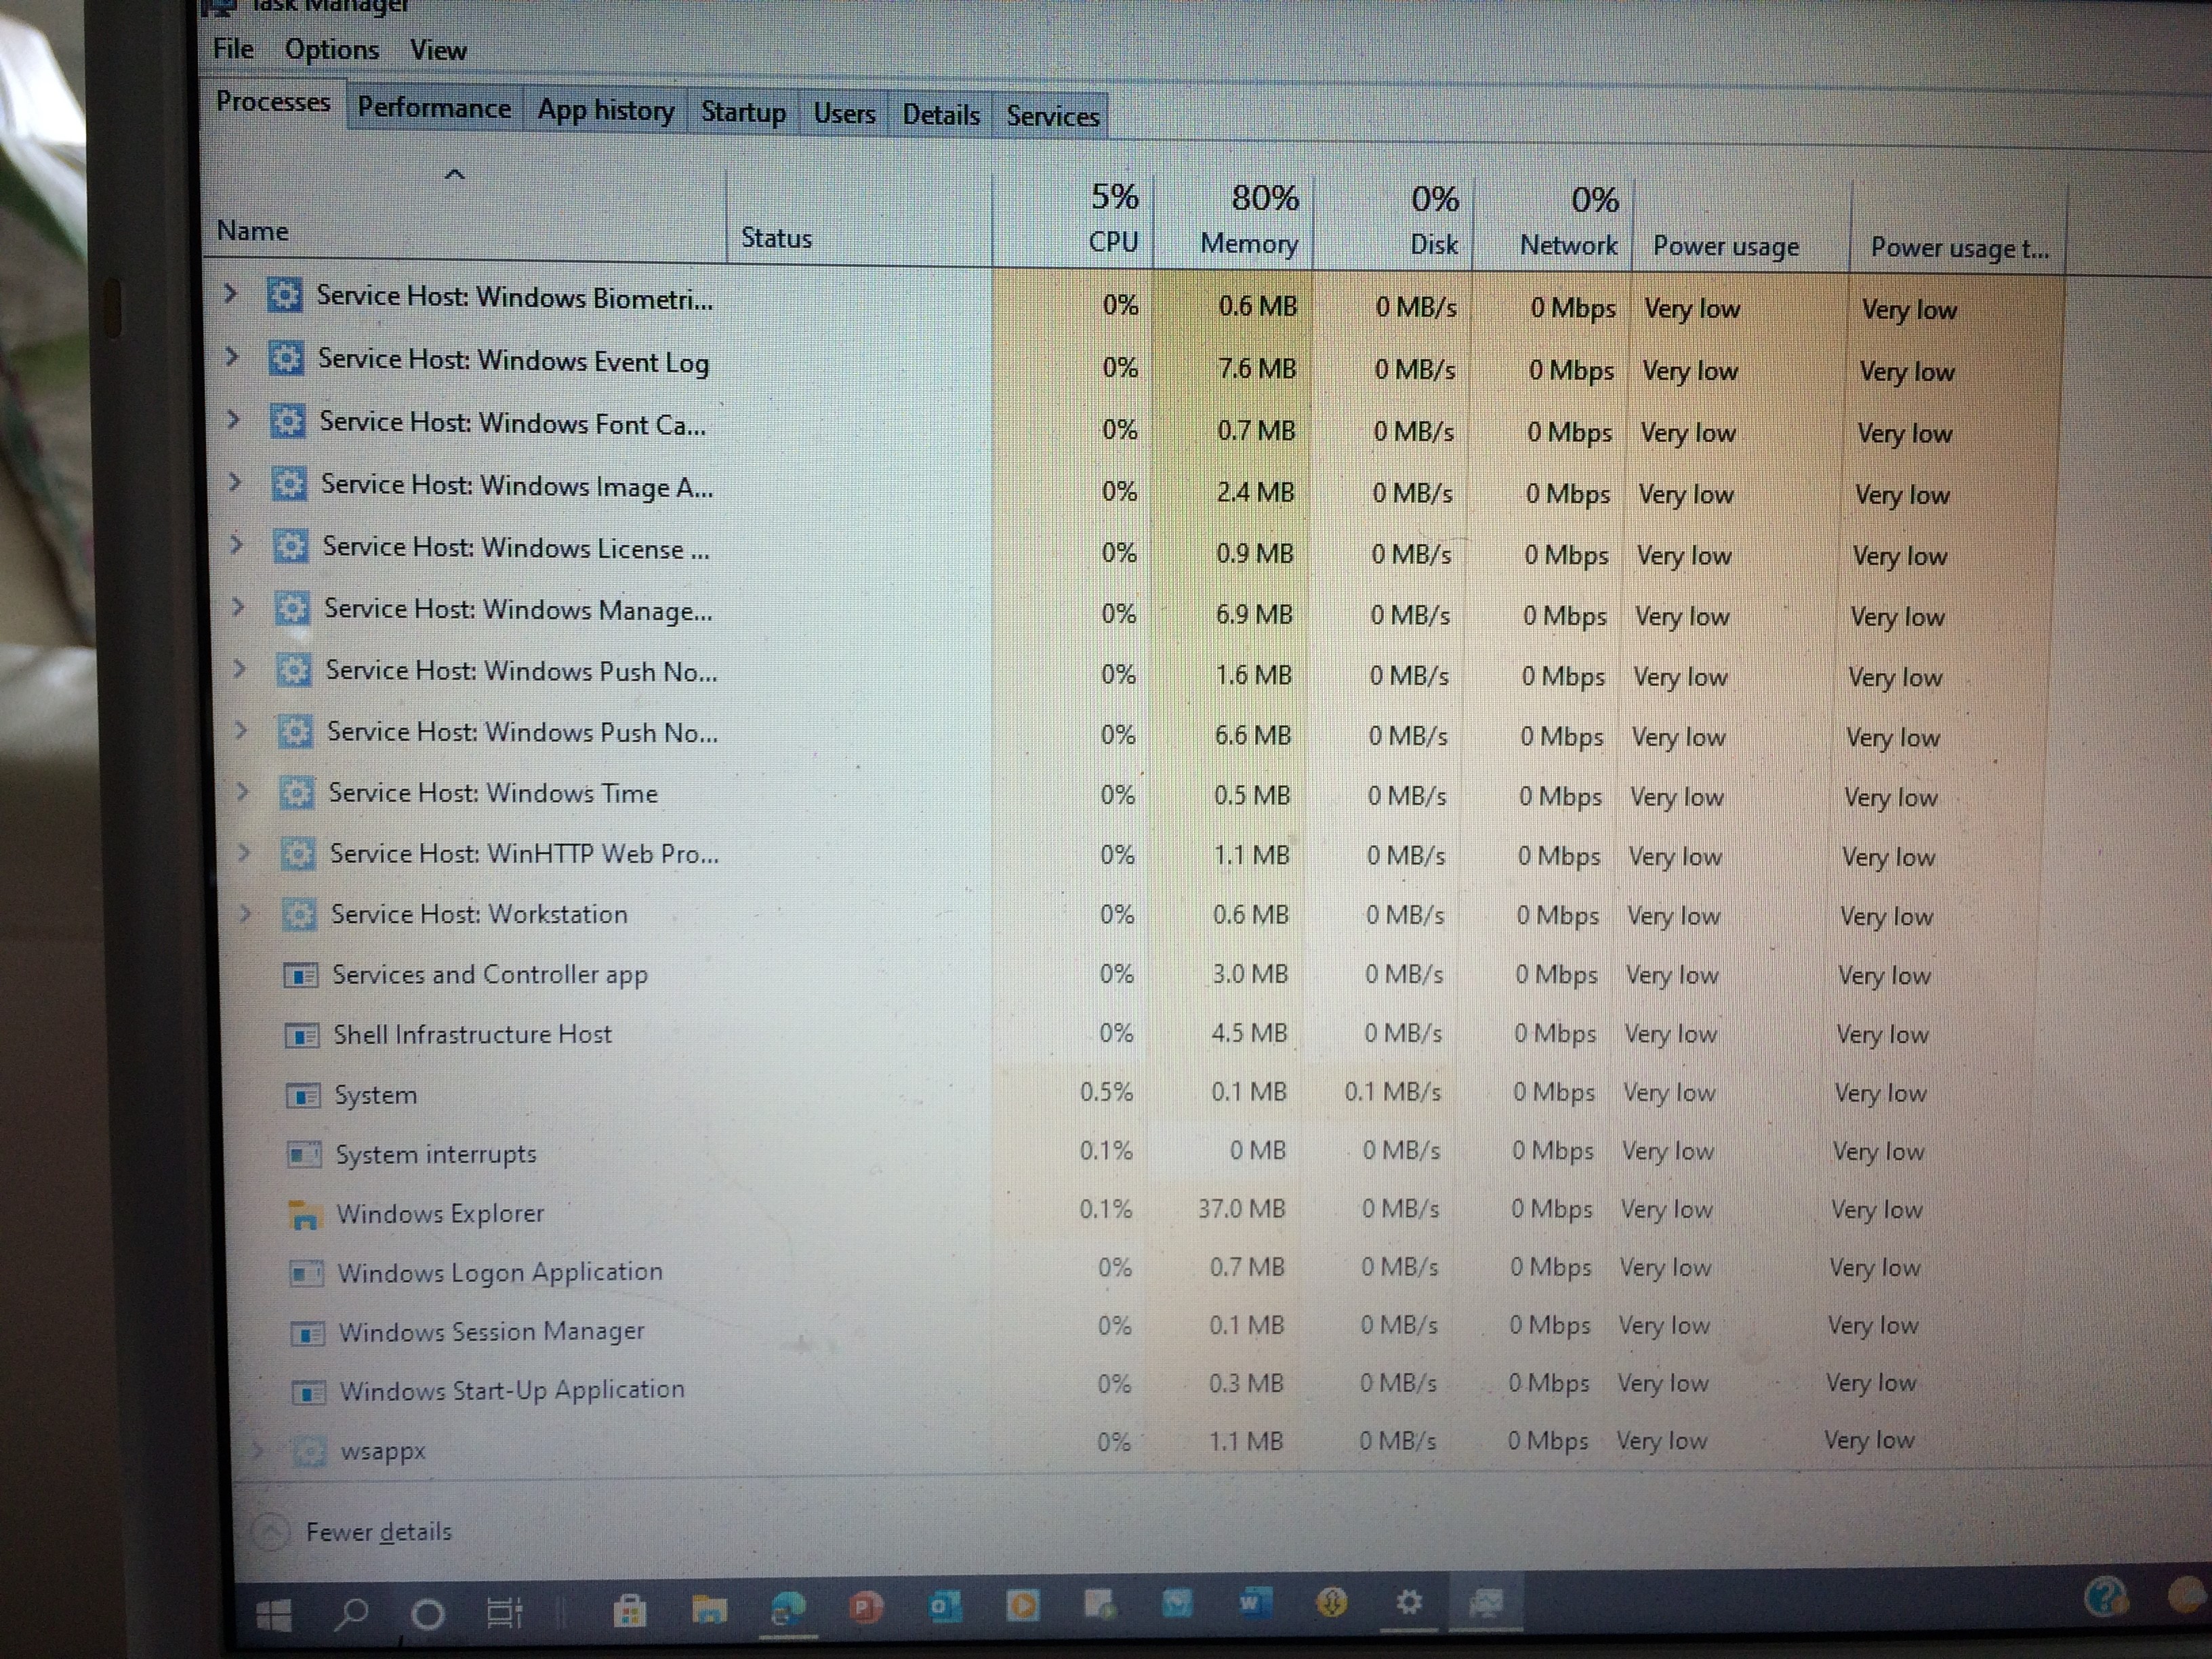
Task: Launch PowerPoint from the taskbar
Action: [865, 1606]
